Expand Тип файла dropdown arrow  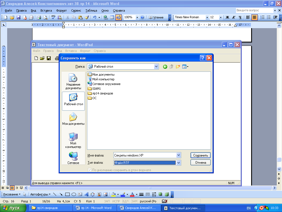pos(178,163)
